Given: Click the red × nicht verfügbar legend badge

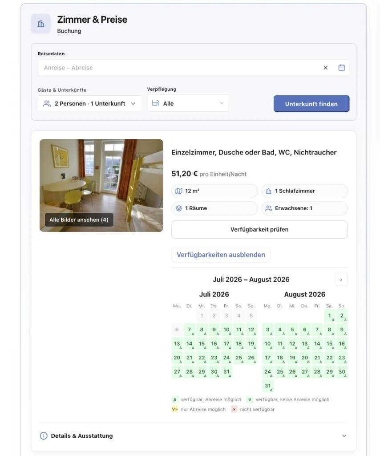Looking at the screenshot, I should (234, 409).
